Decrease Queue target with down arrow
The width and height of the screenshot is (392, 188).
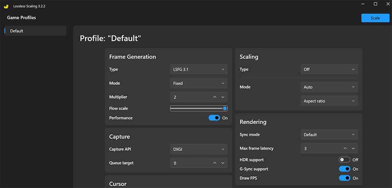(x=223, y=163)
